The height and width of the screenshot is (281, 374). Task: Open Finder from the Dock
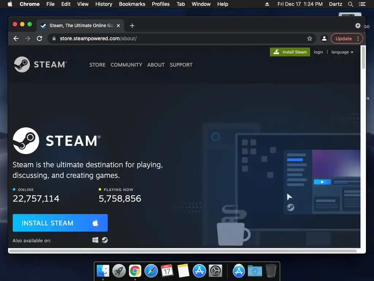pos(103,271)
